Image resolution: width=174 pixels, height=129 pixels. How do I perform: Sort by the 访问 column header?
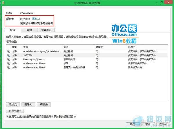[x=66, y=47]
